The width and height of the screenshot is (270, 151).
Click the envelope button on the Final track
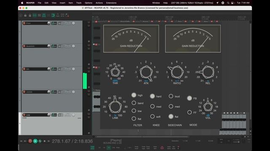click(67, 23)
